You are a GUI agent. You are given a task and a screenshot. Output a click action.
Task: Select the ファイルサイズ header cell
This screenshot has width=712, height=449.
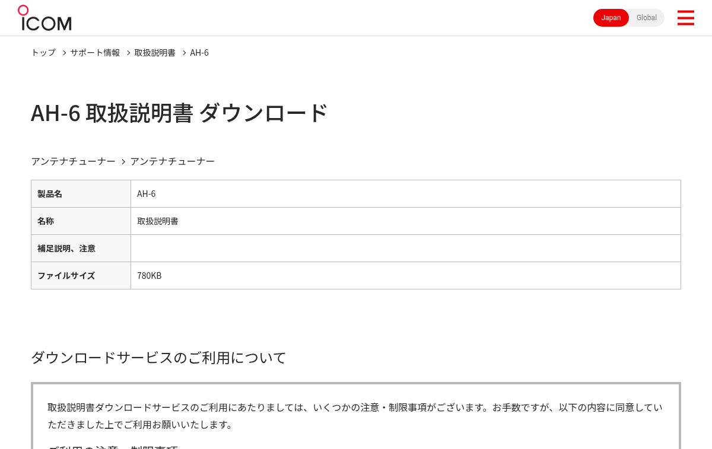click(x=81, y=276)
